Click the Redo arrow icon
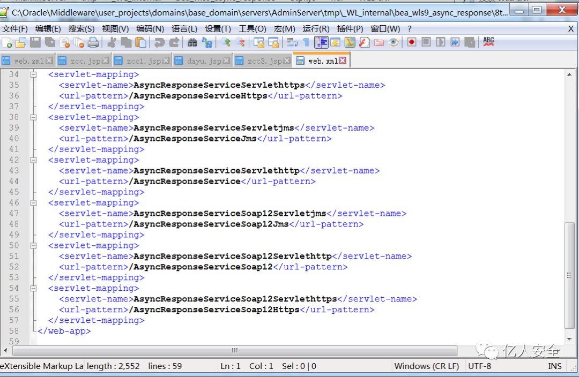Viewport: 579px width, 377px height. pyautogui.click(x=174, y=42)
